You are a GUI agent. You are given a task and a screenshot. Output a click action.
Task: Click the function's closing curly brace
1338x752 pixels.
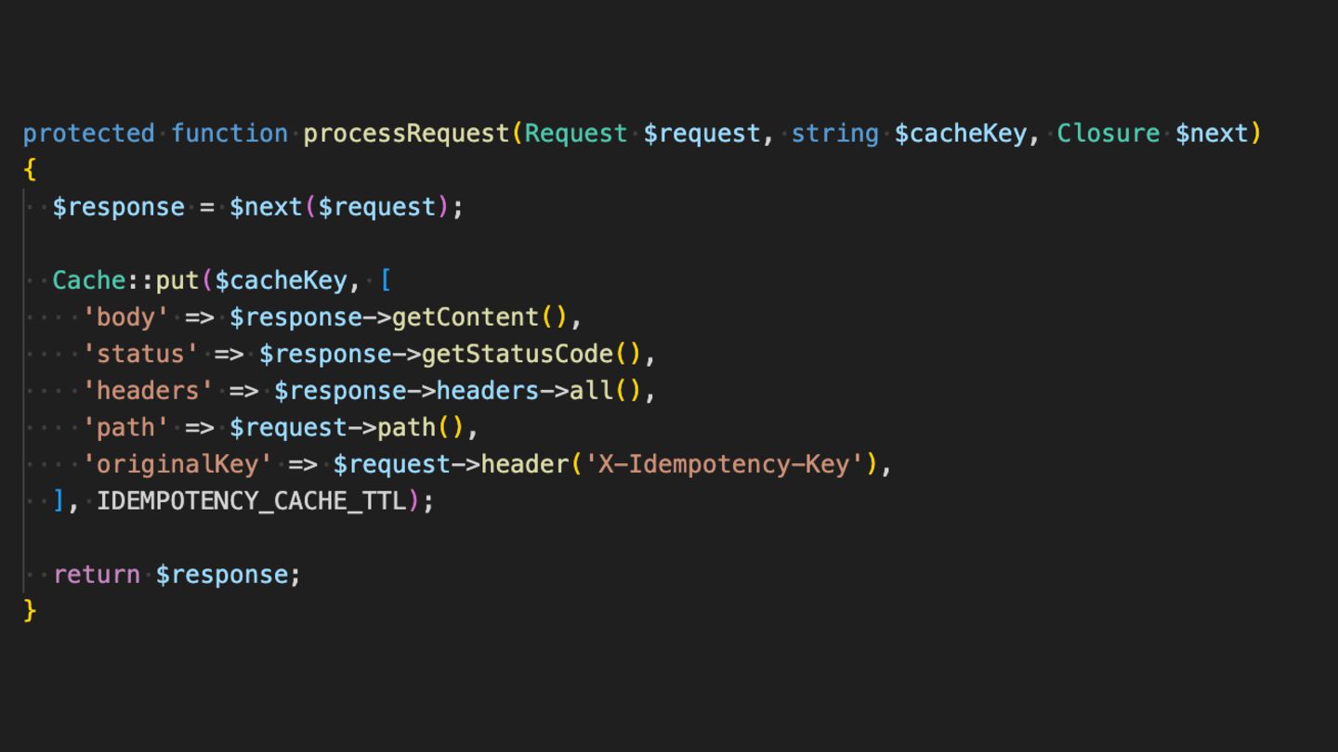[x=30, y=611]
